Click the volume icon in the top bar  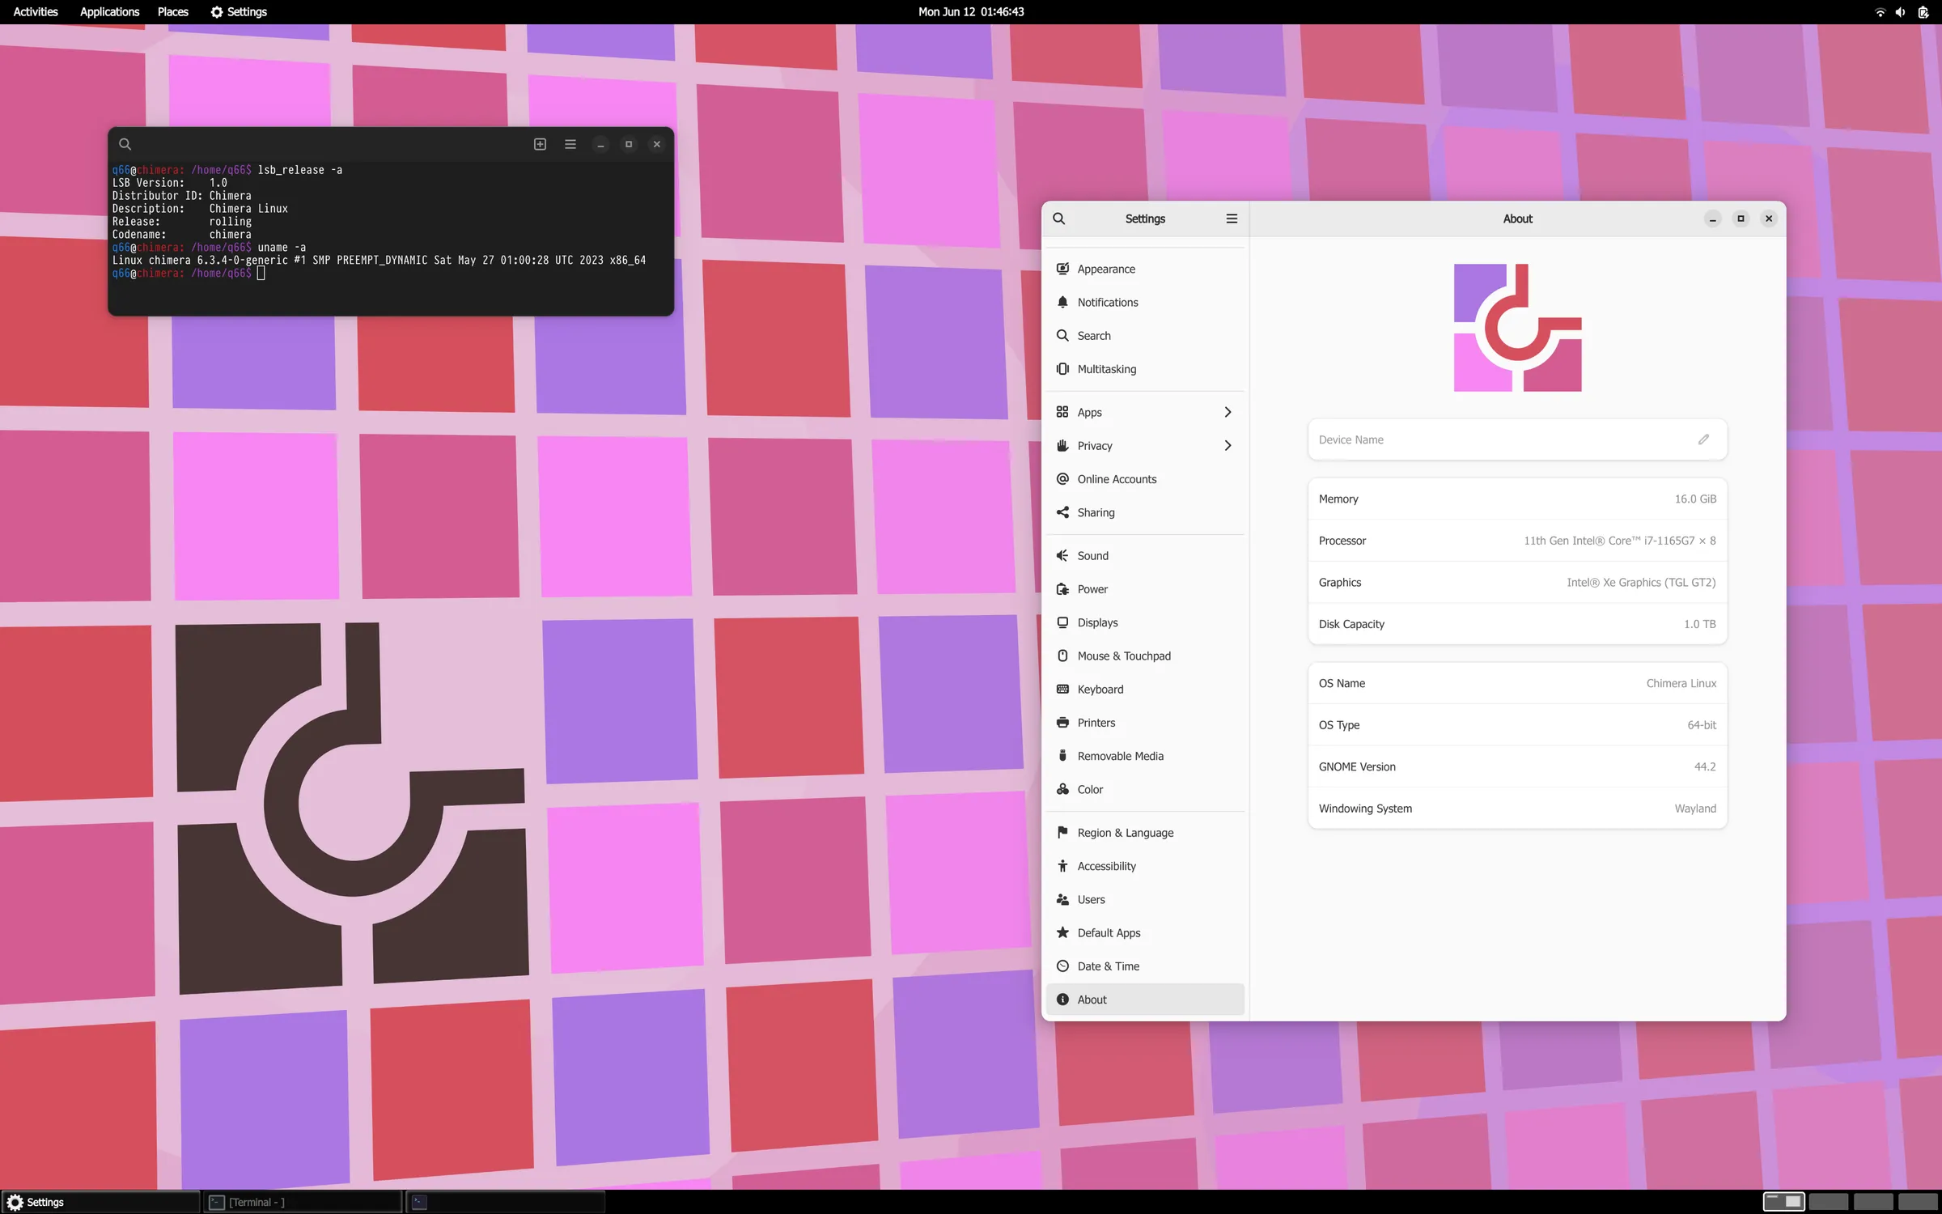point(1899,12)
